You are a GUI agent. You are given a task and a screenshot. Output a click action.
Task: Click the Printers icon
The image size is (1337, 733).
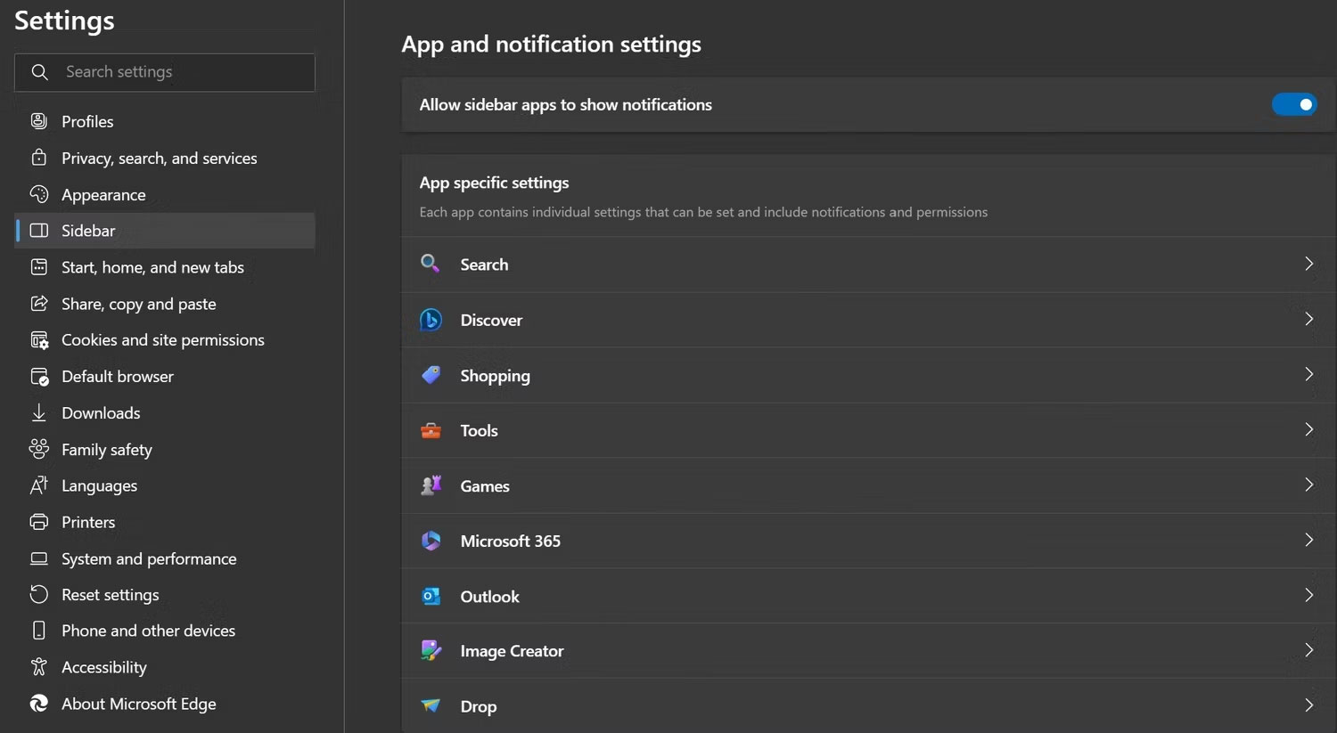[39, 522]
